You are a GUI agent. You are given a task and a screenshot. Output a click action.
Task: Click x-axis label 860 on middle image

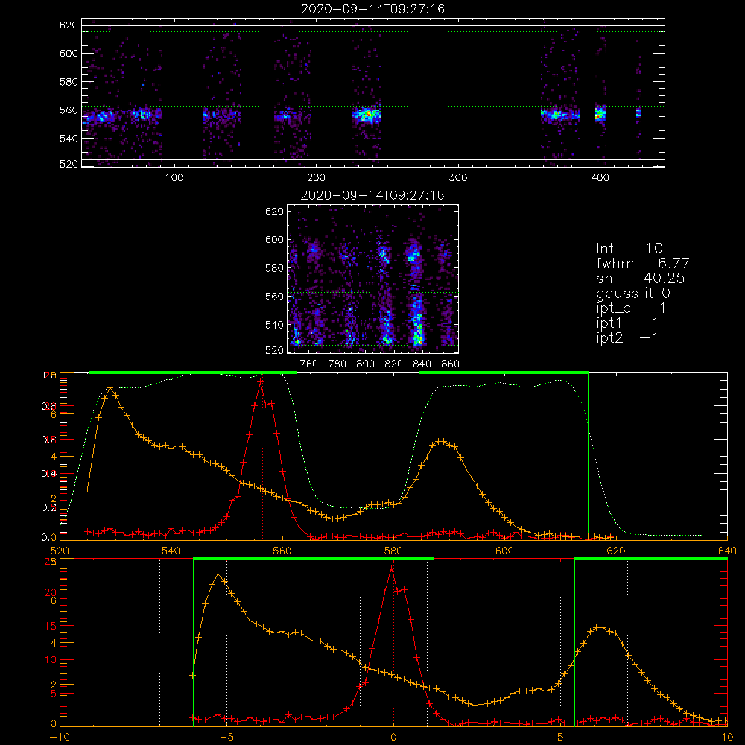tap(451, 364)
